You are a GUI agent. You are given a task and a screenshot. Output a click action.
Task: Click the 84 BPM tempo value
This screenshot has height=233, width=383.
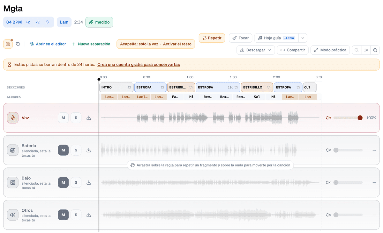point(14,22)
